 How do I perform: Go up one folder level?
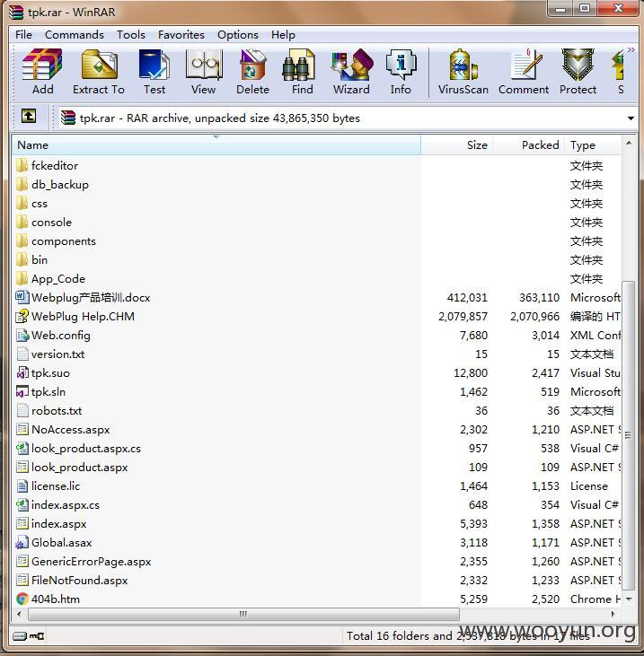point(29,116)
